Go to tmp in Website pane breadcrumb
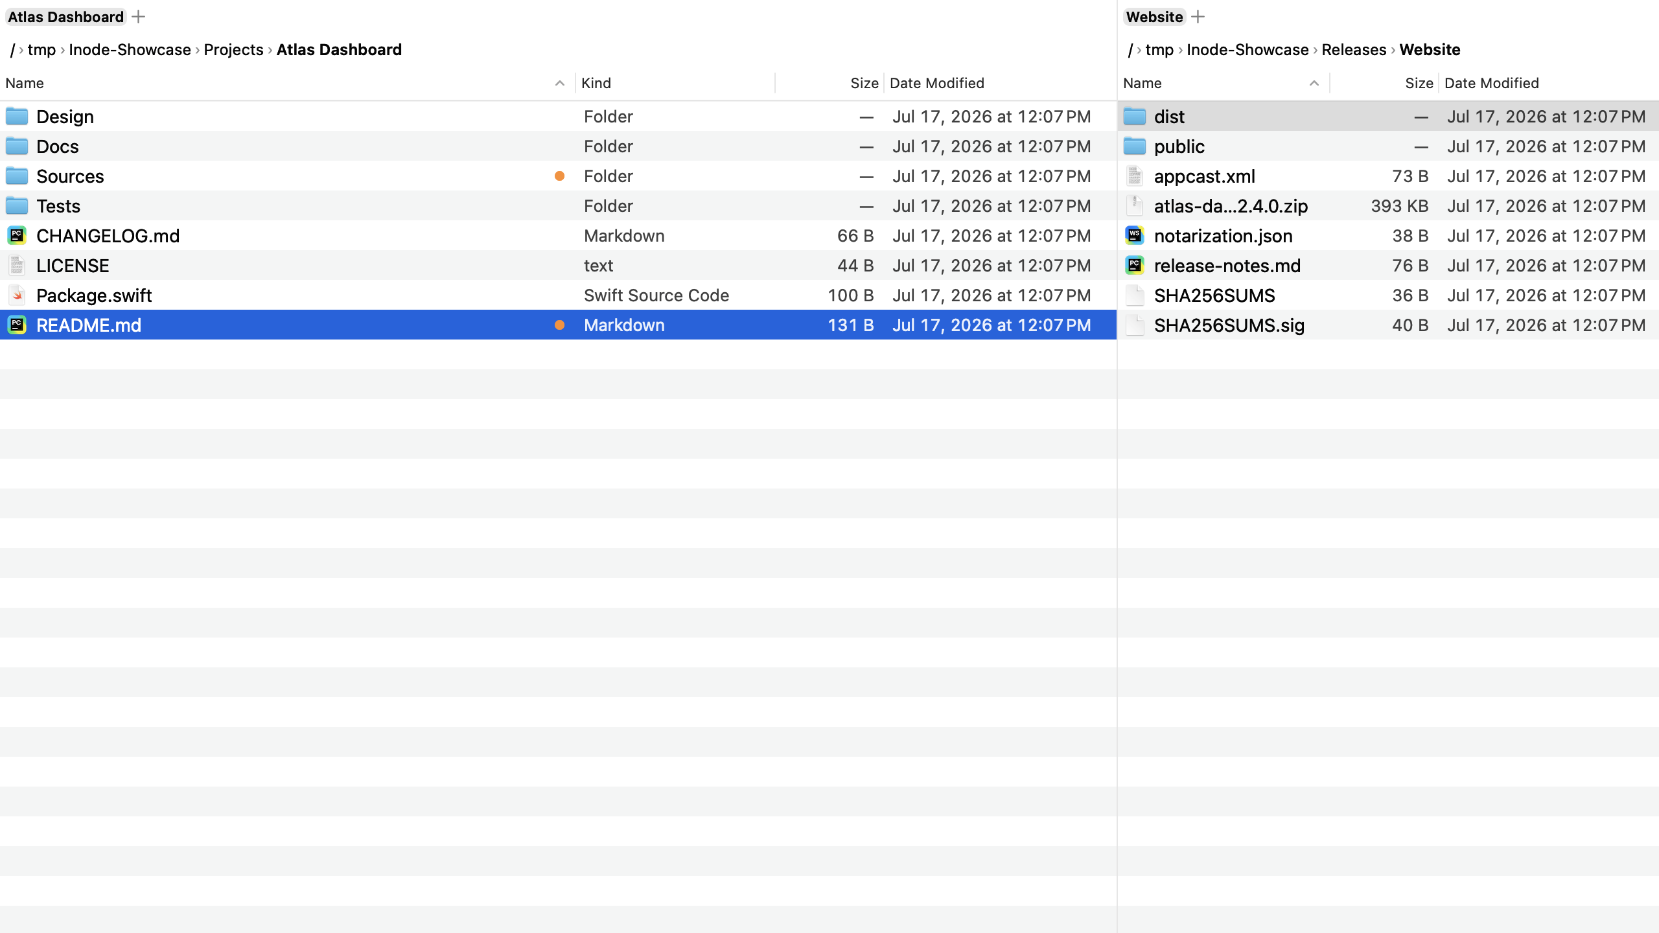This screenshot has height=933, width=1659. [1159, 50]
